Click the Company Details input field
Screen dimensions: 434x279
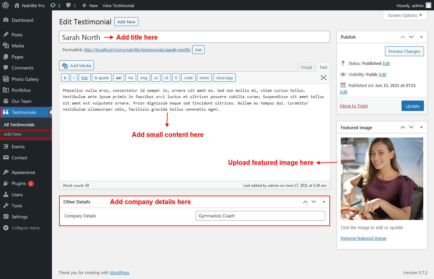tap(260, 216)
